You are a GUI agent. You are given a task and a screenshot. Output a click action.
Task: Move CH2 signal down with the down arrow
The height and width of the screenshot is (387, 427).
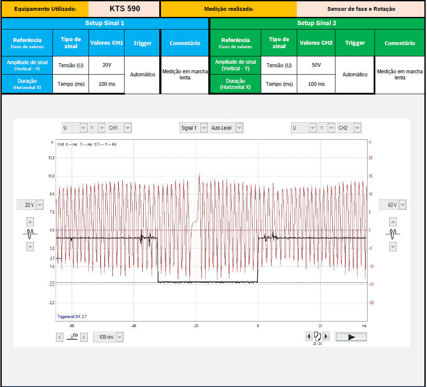point(393,246)
